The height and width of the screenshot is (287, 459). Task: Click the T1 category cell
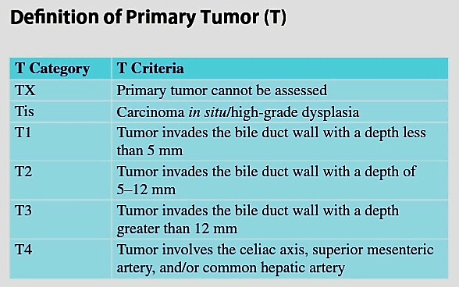[x=61, y=141]
